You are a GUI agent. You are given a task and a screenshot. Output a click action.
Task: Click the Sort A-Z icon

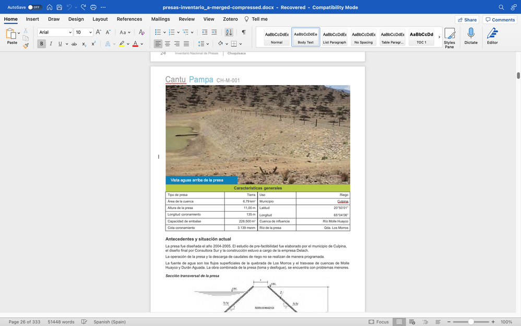click(229, 32)
